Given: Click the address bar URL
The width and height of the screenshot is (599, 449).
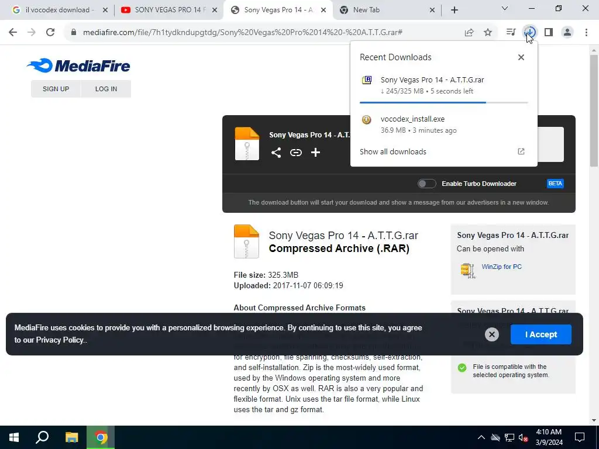Looking at the screenshot, I should (x=242, y=33).
